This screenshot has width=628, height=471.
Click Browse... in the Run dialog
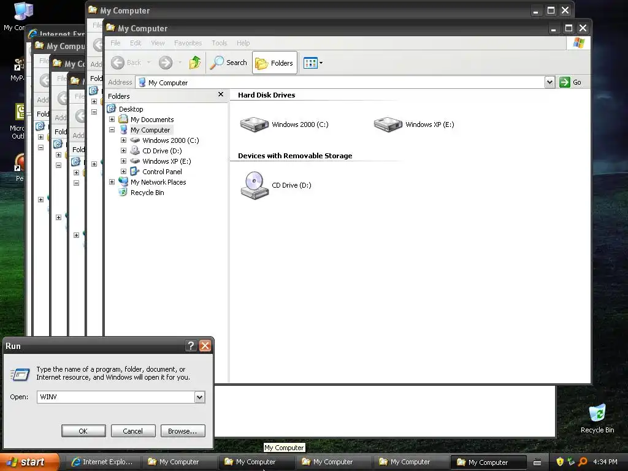[x=183, y=431]
